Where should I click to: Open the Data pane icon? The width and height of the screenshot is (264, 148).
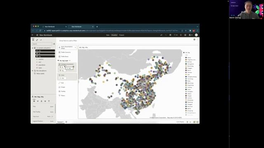[x=33, y=40]
